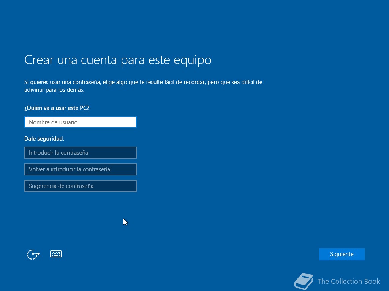Image resolution: width=389 pixels, height=291 pixels.
Task: Click the label ¿Quién va a usar este PC?
Action: click(57, 108)
